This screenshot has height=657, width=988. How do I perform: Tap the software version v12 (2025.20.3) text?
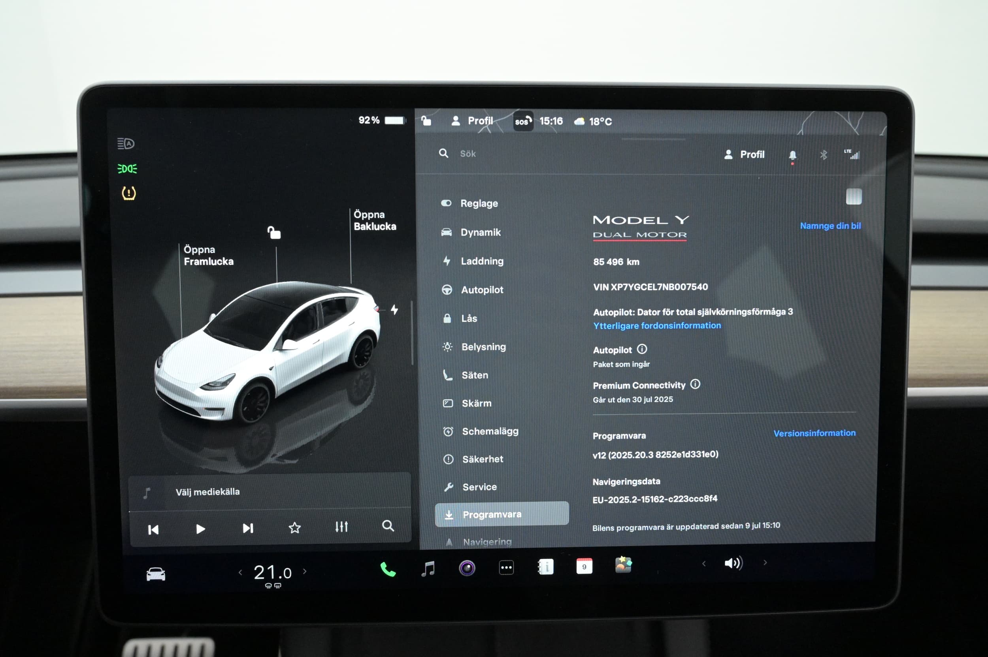pos(655,455)
